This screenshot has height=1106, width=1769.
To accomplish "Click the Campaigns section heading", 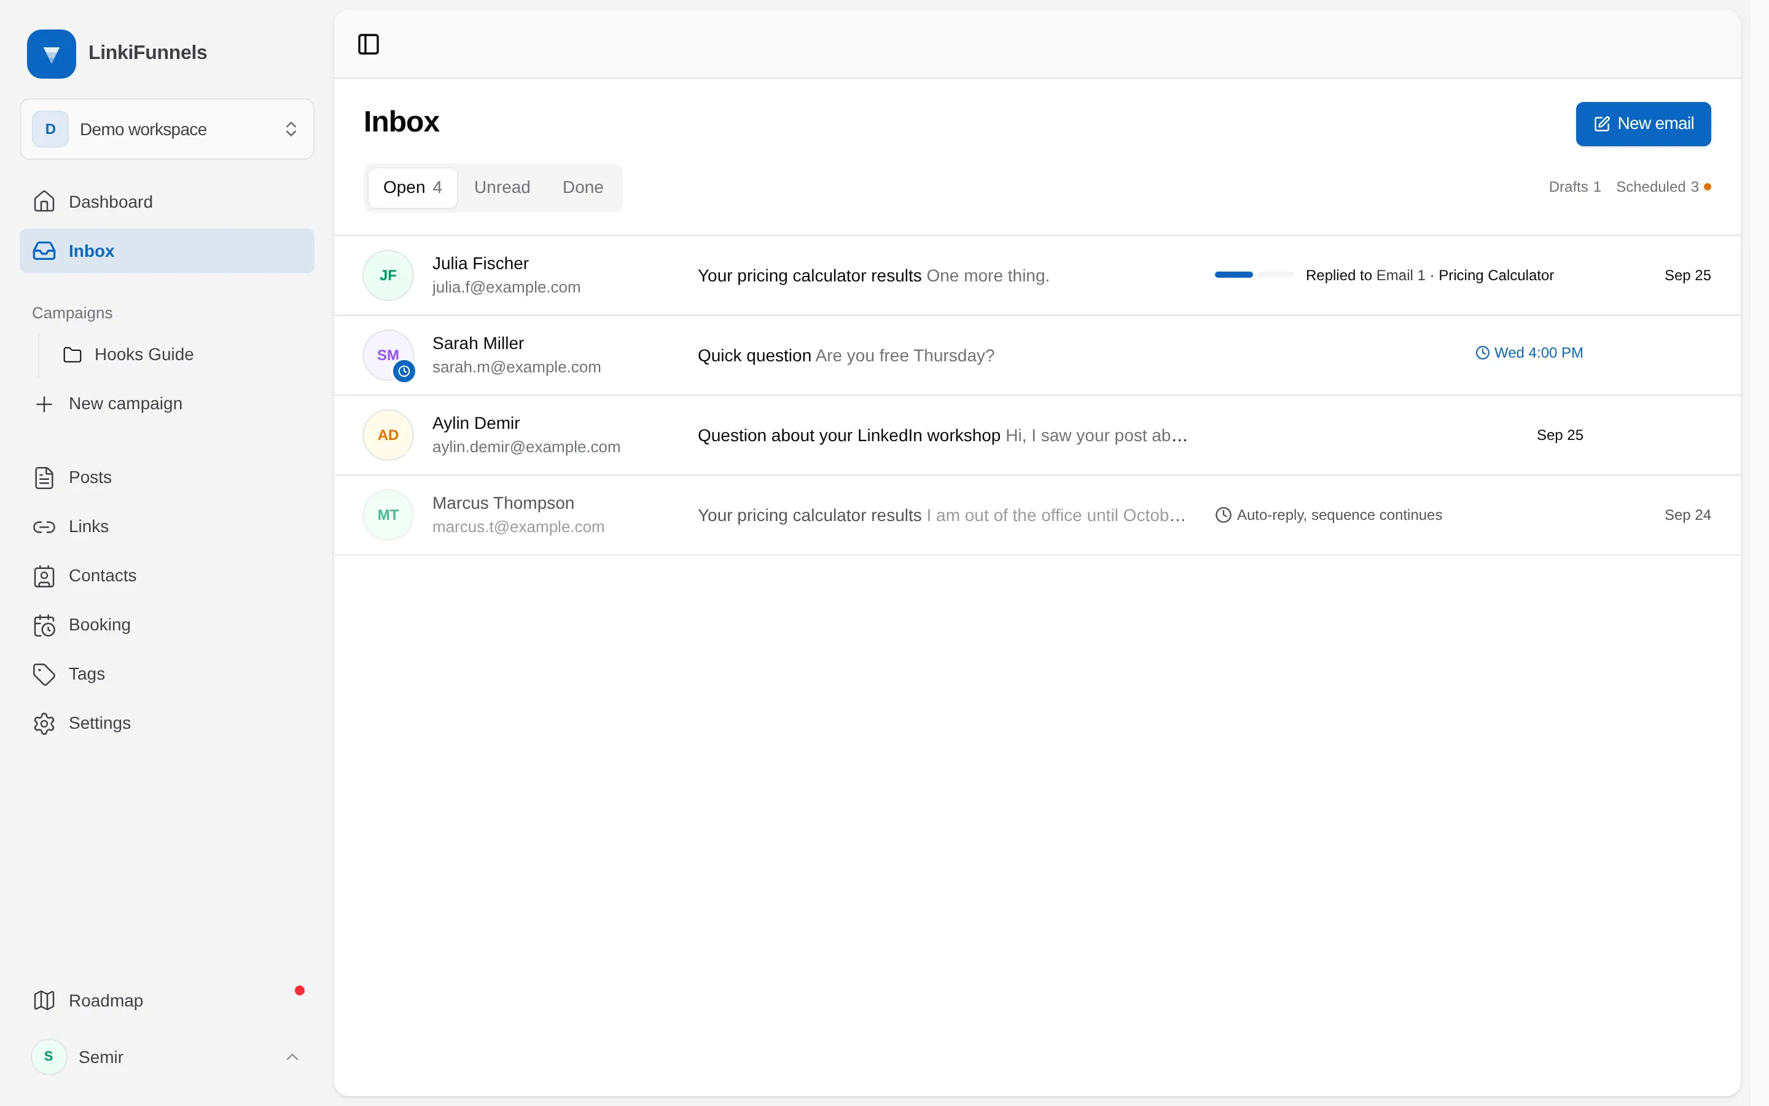I will (x=72, y=313).
